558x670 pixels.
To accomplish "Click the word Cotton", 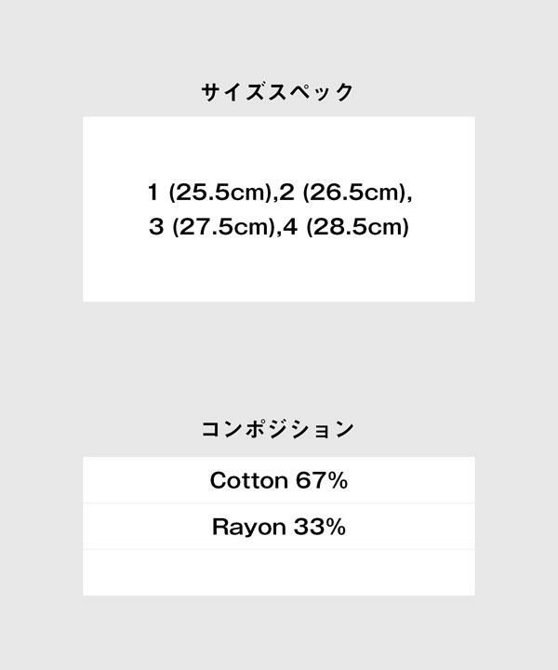I will coord(248,480).
